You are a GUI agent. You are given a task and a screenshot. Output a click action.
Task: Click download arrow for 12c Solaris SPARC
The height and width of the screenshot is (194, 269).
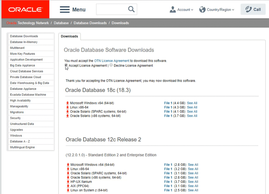(x=68, y=173)
